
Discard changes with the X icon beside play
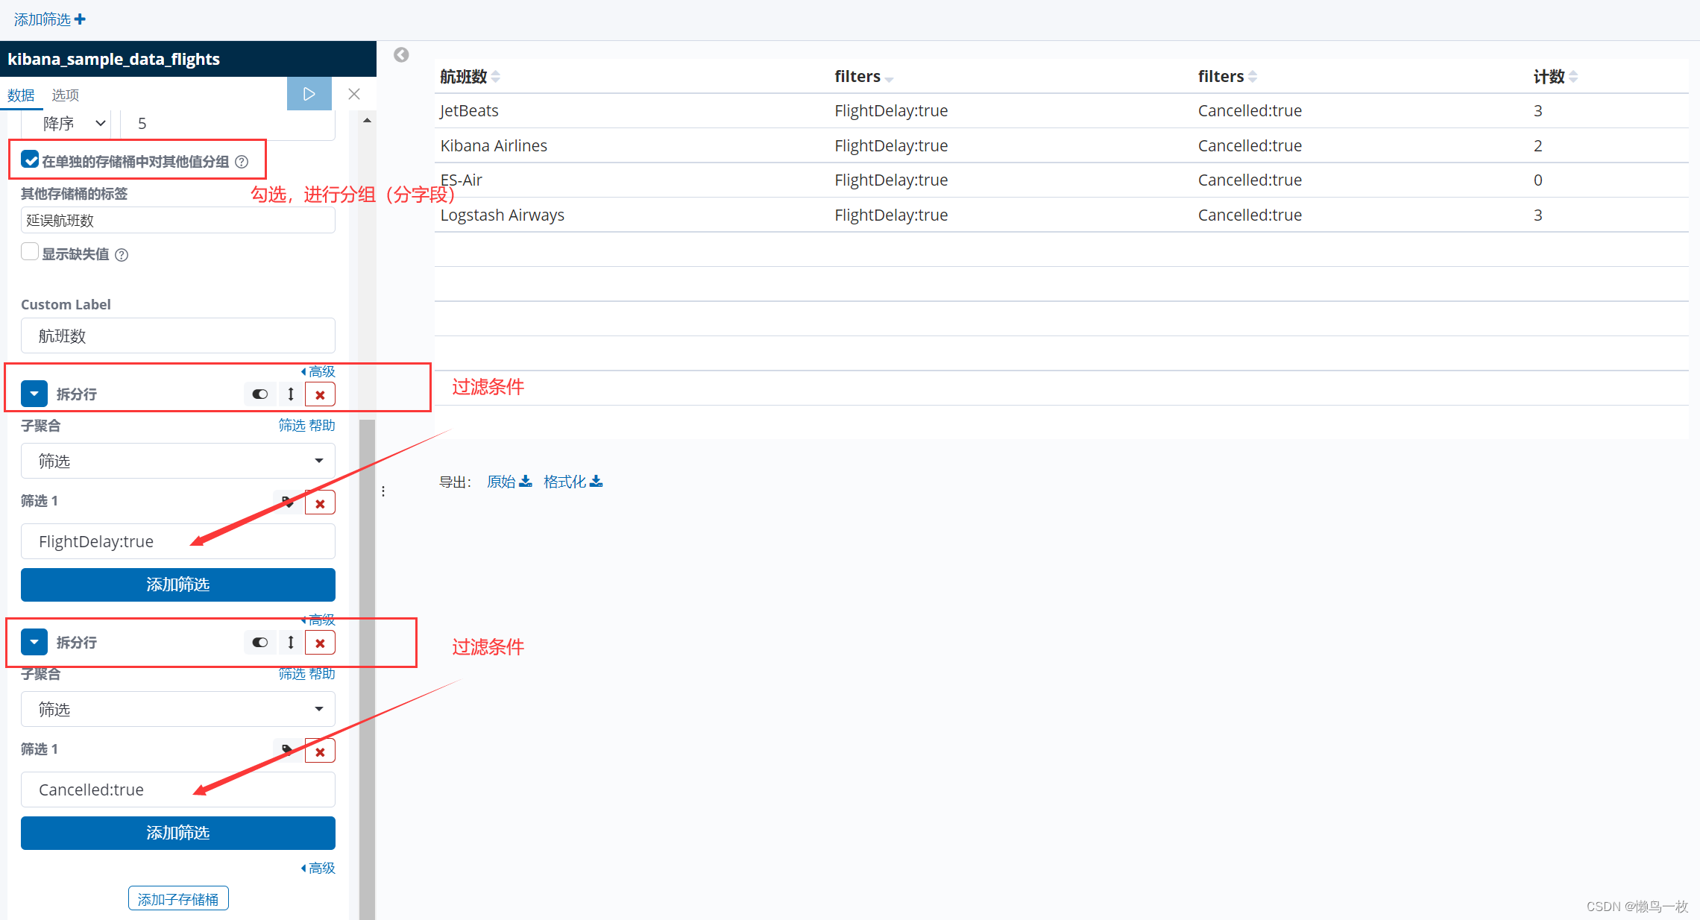click(x=354, y=94)
